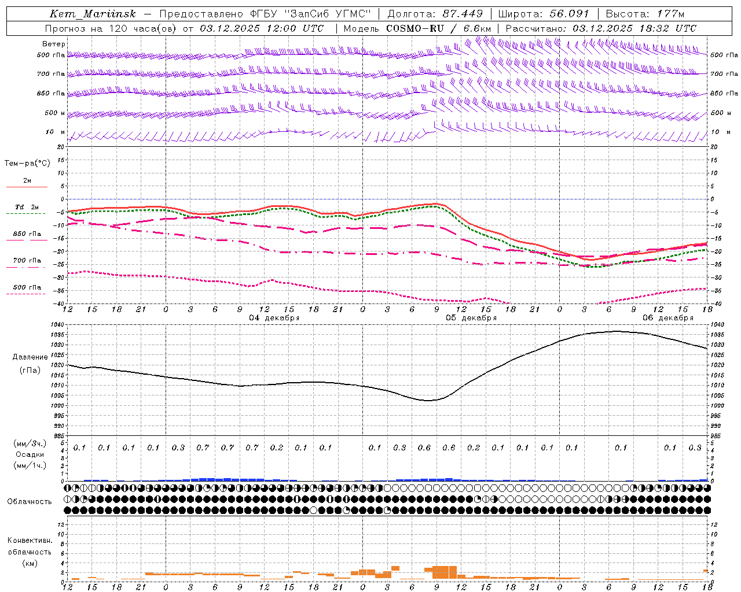Viewport: 741px width, 592px height.
Task: Click the "Конвективн." label
Action: pos(30,540)
